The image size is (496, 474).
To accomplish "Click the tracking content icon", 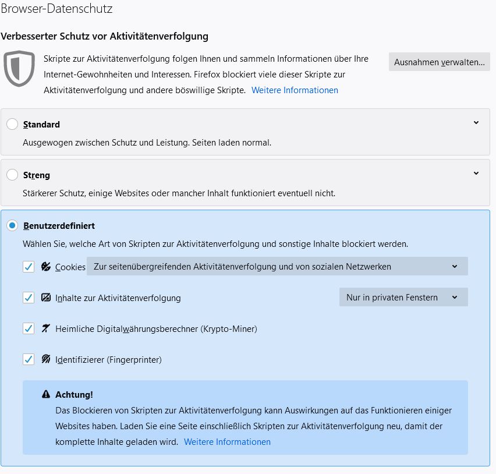I will click(46, 298).
